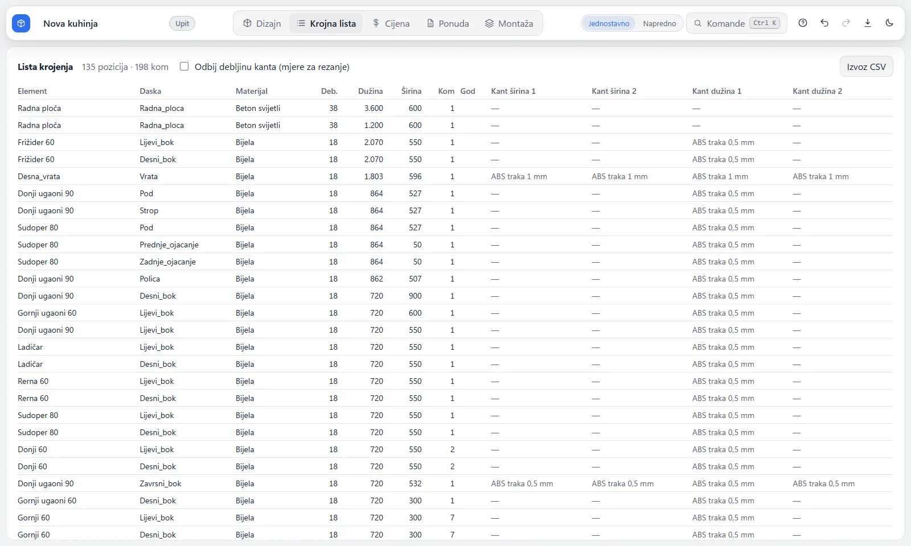Open the Dizajn tab
The width and height of the screenshot is (911, 546).
(262, 23)
